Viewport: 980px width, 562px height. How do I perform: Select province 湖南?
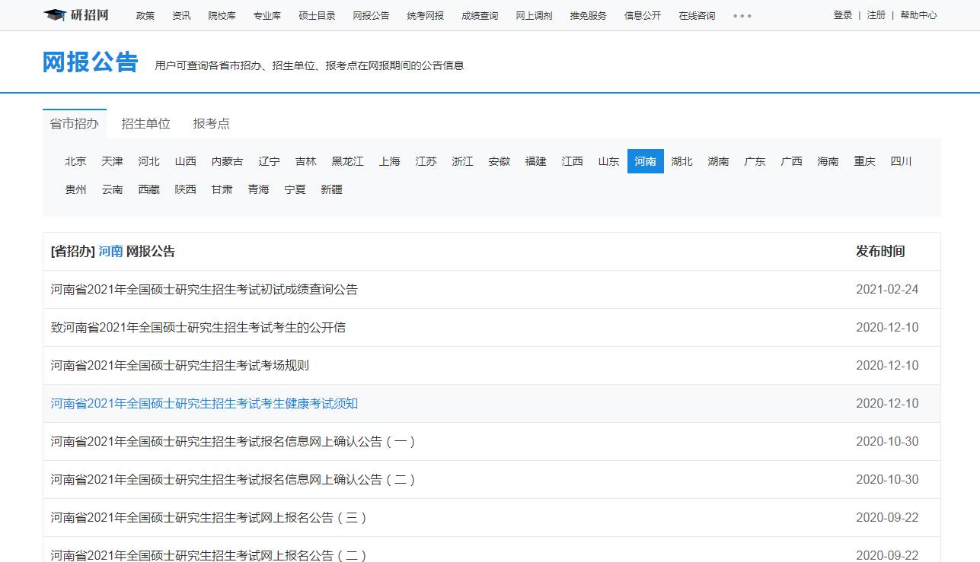pyautogui.click(x=718, y=161)
